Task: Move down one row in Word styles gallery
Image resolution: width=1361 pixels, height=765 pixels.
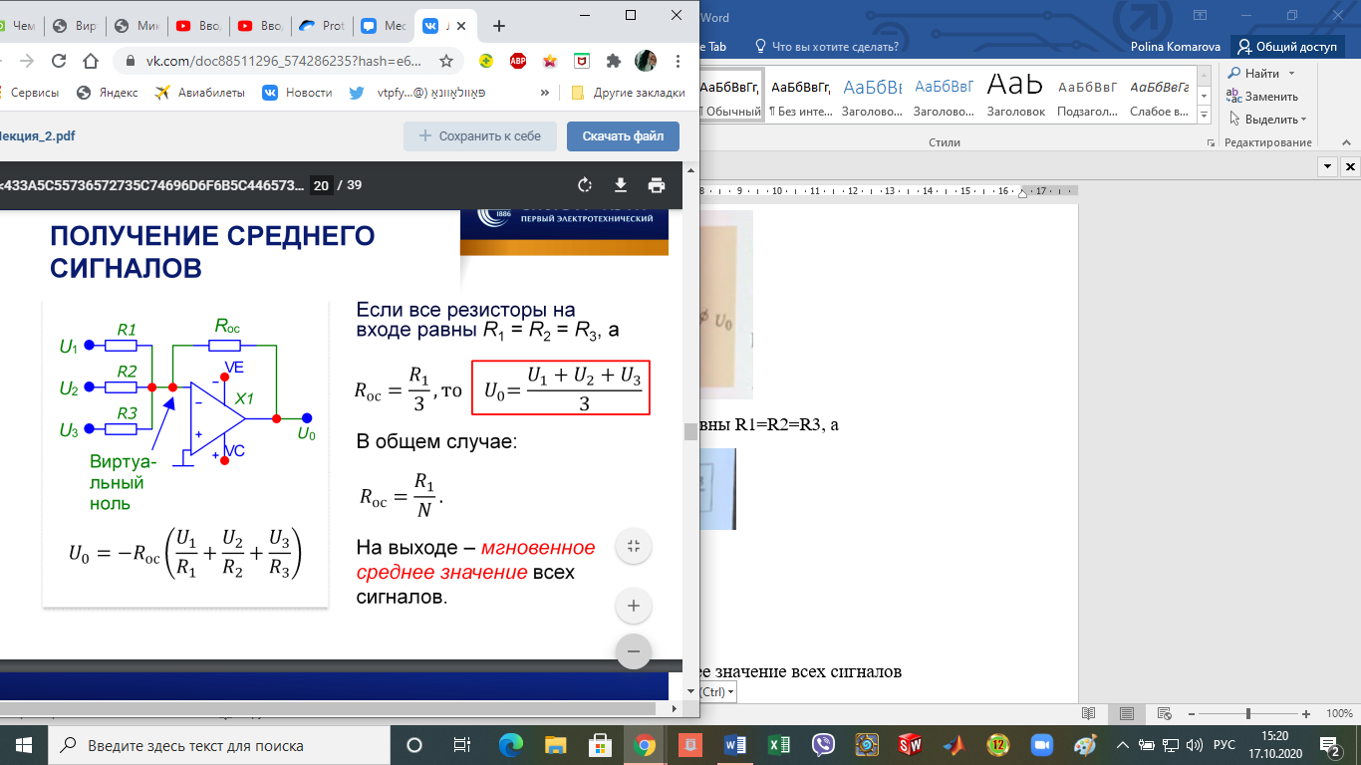Action: [1205, 96]
